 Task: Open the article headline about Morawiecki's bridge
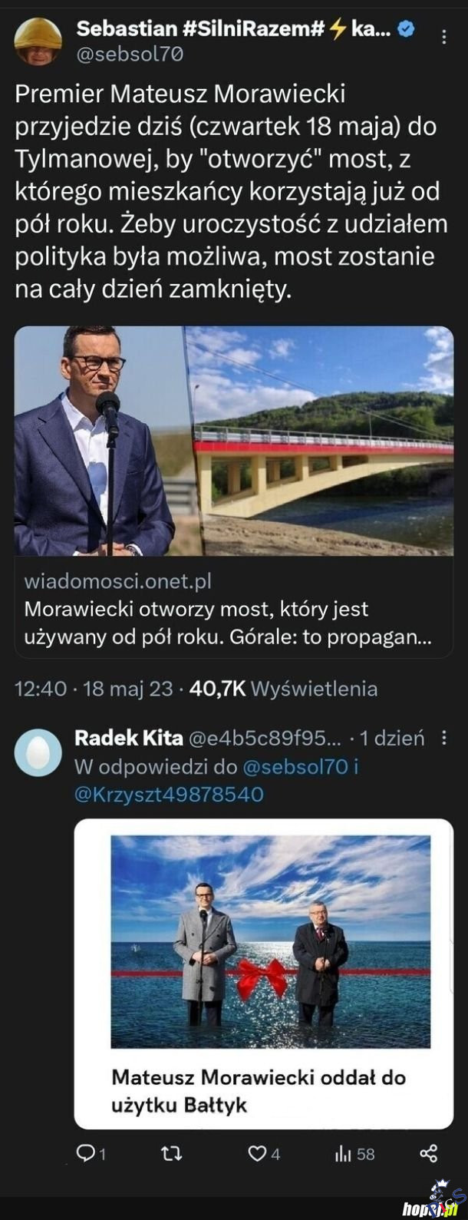click(x=207, y=623)
